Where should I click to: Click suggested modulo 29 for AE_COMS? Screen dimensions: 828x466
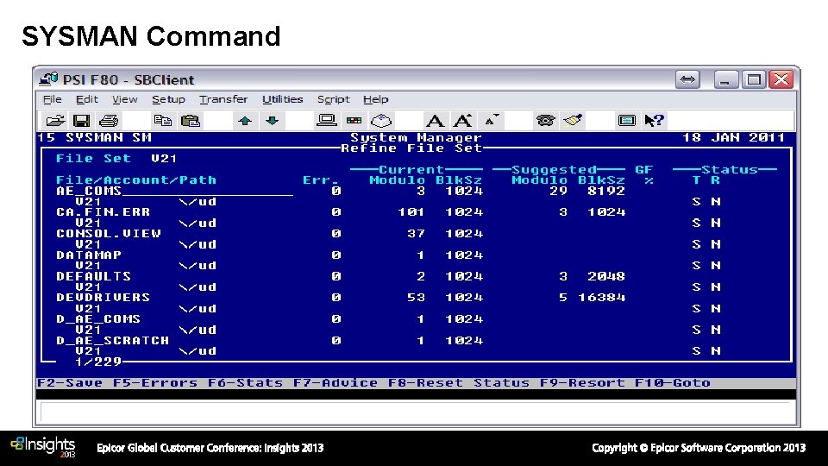[x=558, y=191]
